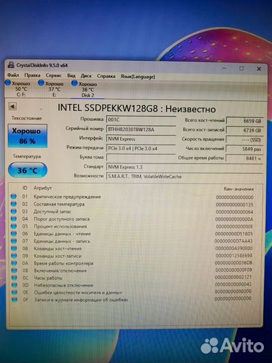Click the Атрибут column header

click(42, 188)
